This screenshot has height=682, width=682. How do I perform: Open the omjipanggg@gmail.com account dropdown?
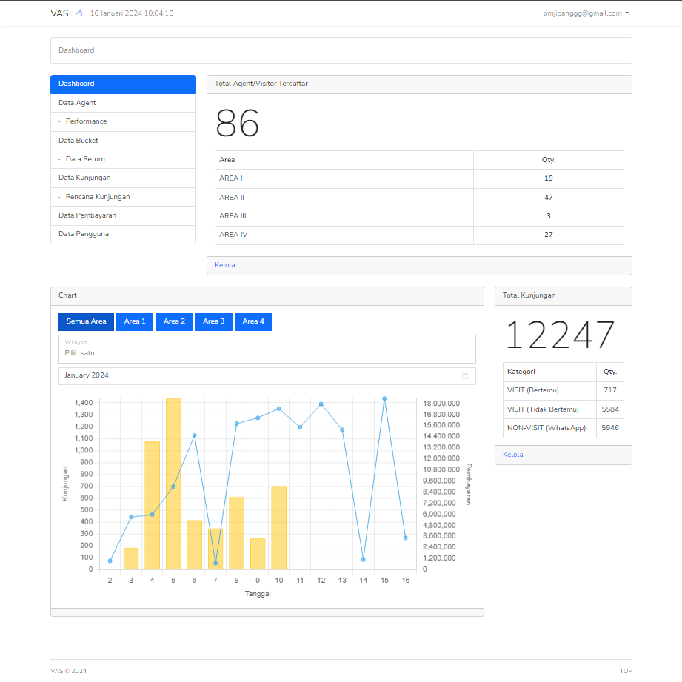(x=586, y=13)
